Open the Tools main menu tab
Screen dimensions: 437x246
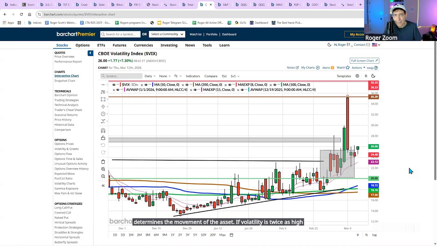tap(207, 45)
